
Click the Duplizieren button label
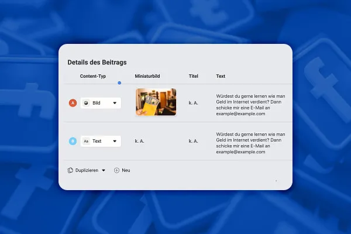(87, 170)
